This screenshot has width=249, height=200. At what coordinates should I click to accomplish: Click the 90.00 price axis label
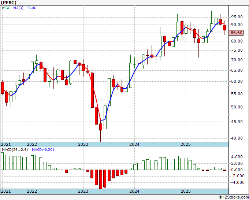237,25
